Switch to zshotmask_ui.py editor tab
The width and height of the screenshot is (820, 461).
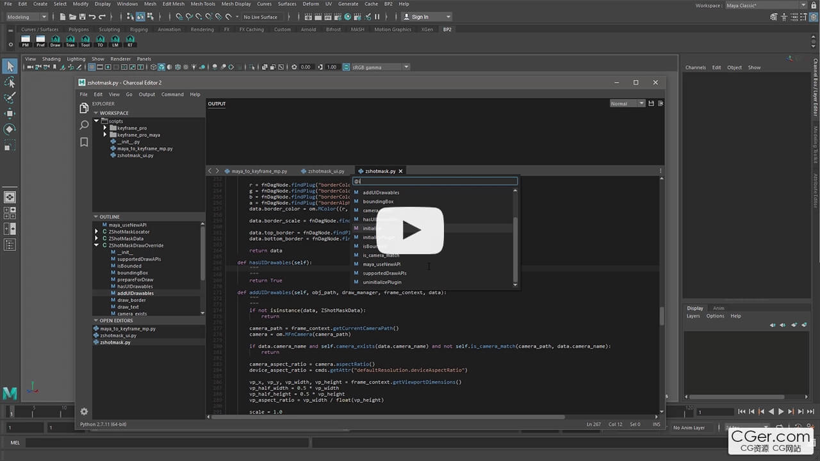(324, 171)
